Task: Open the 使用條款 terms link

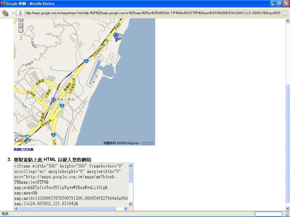Action: point(148,143)
